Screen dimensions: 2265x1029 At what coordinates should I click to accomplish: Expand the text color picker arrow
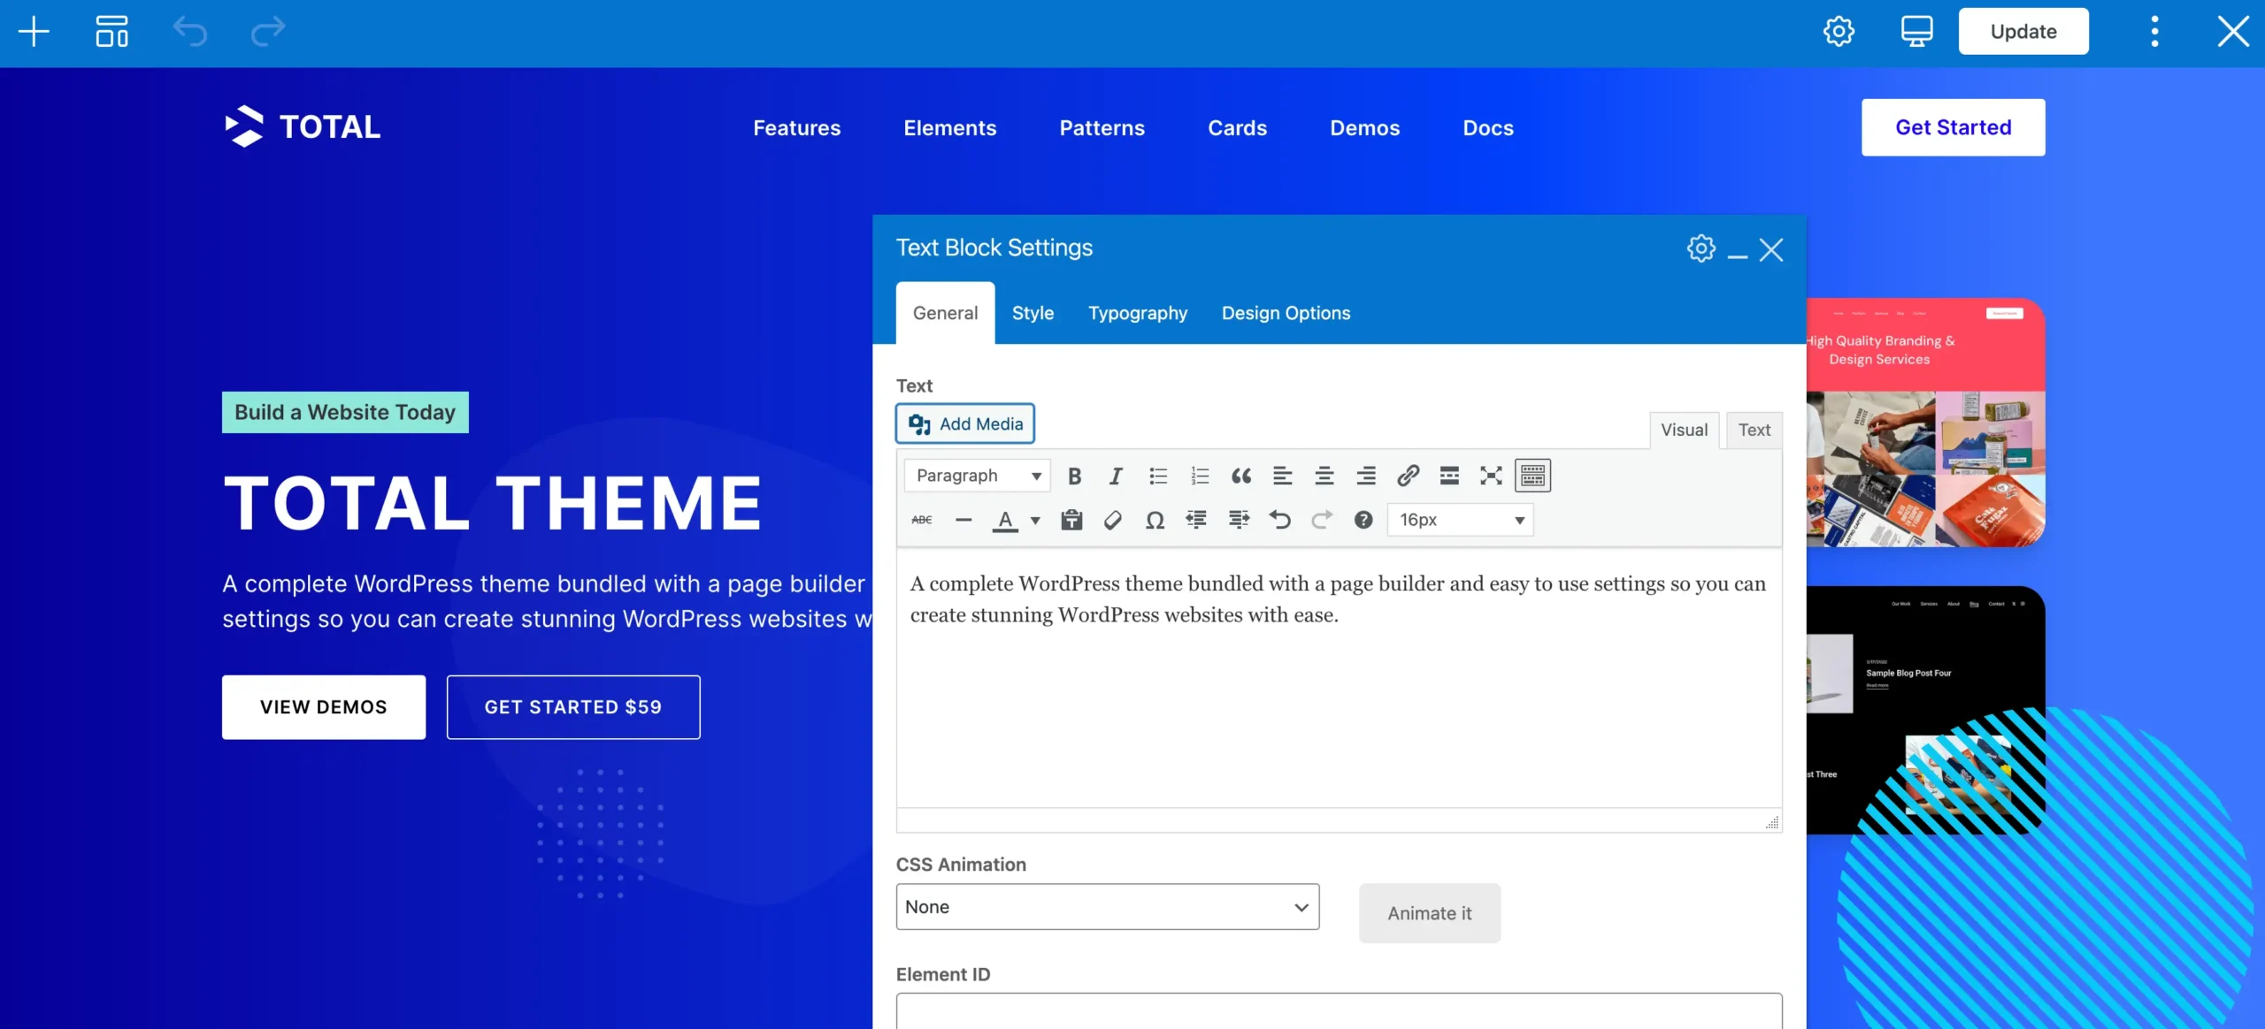point(1035,521)
